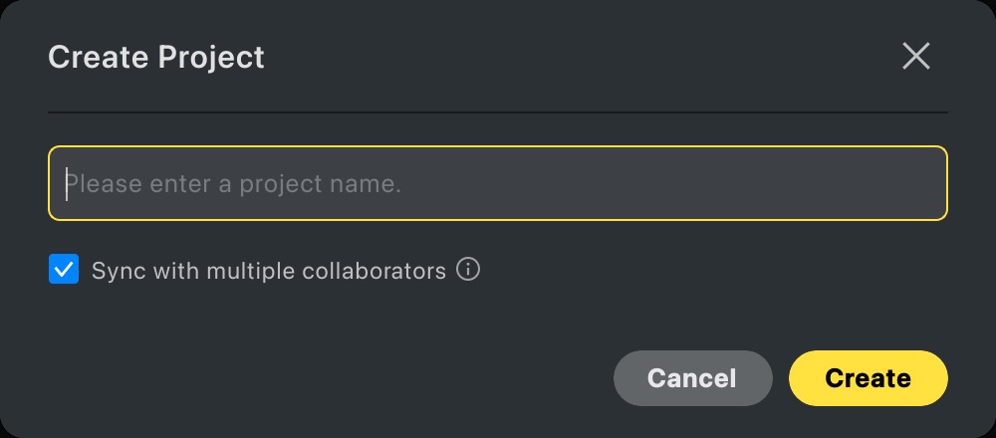Select the gray Cancel pill button
The width and height of the screenshot is (996, 438).
pyautogui.click(x=692, y=378)
